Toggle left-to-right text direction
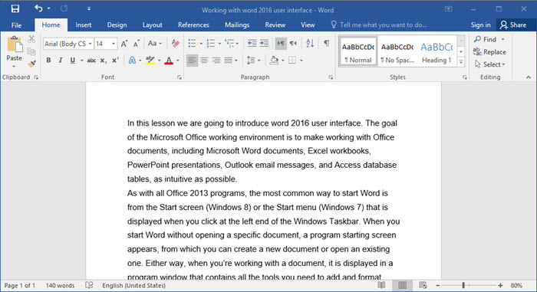537x292 pixels. 281,43
